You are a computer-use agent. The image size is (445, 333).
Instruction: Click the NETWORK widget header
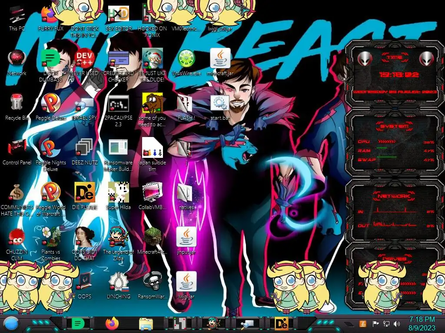[395, 196]
